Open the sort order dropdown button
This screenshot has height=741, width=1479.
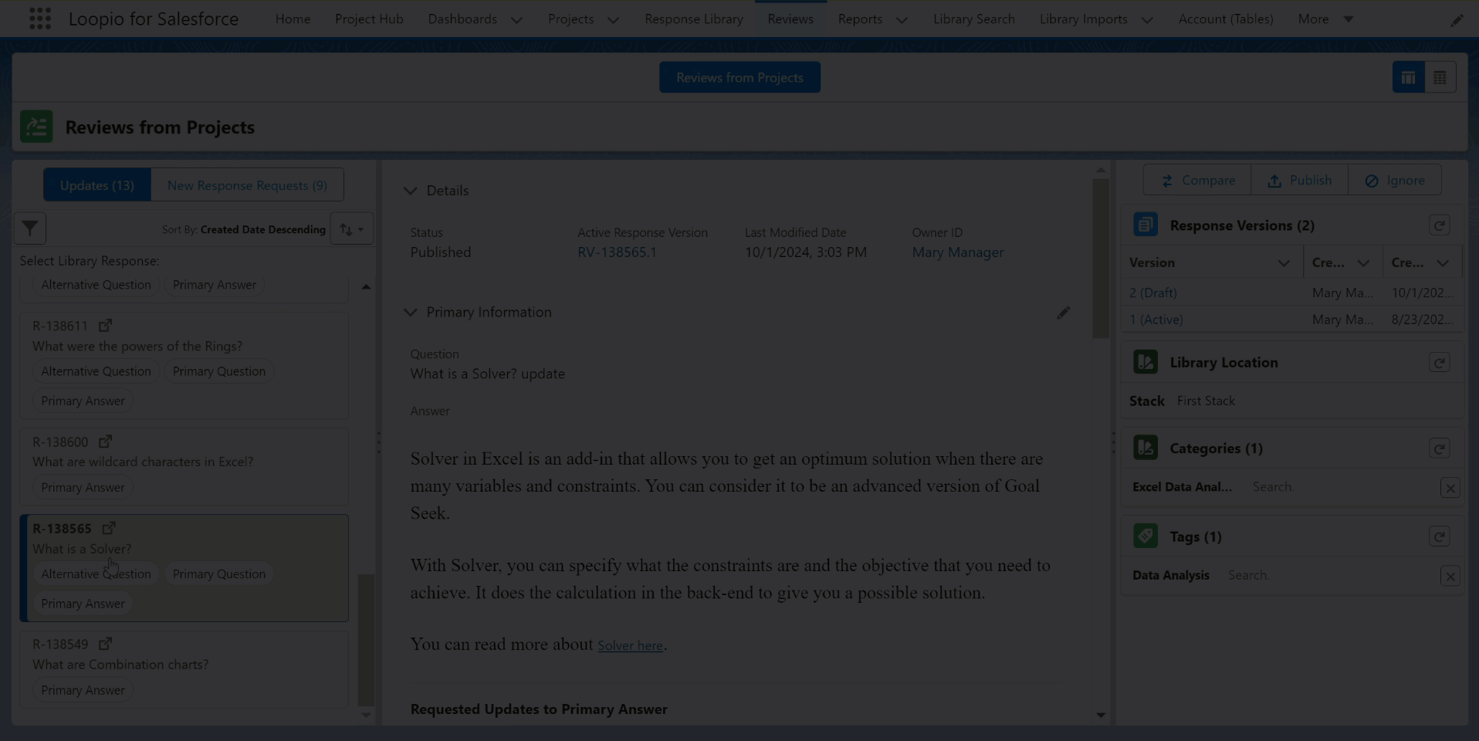(352, 229)
